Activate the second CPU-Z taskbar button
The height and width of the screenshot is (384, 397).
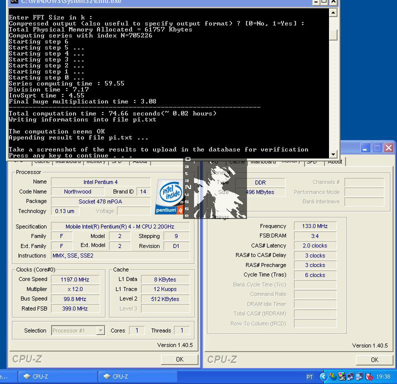(x=137, y=376)
